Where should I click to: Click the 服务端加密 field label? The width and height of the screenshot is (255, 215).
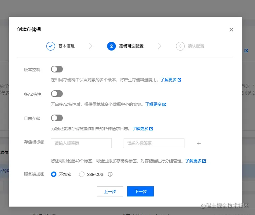(x=34, y=174)
